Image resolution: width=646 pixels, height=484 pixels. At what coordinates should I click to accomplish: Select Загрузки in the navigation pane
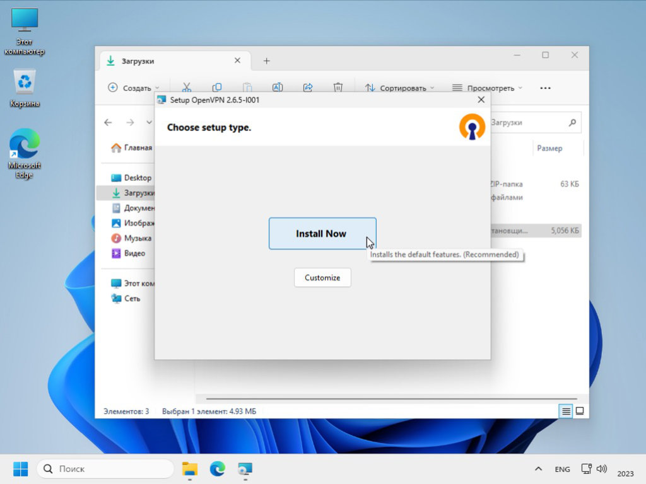[x=126, y=193]
